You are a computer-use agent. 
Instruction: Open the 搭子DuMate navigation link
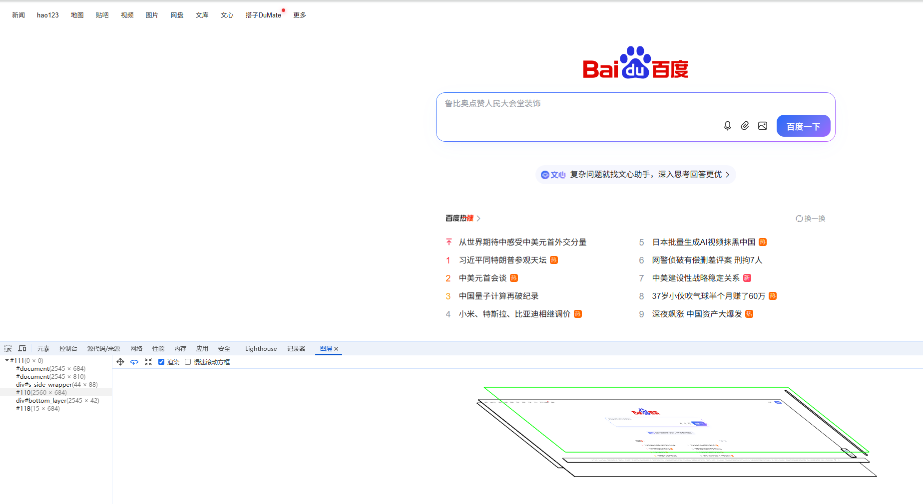(263, 15)
